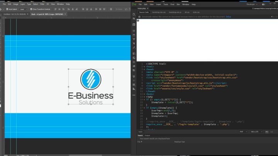Open all.css related file

click(187, 12)
